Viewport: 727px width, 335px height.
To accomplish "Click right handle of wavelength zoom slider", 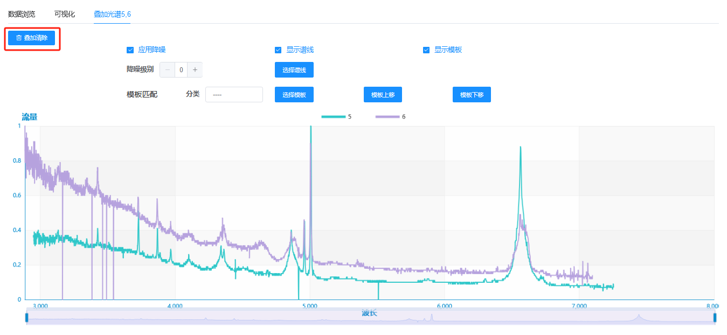I will pyautogui.click(x=715, y=318).
